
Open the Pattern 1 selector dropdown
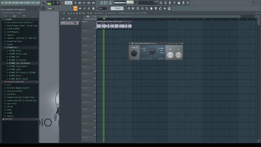point(117,8)
